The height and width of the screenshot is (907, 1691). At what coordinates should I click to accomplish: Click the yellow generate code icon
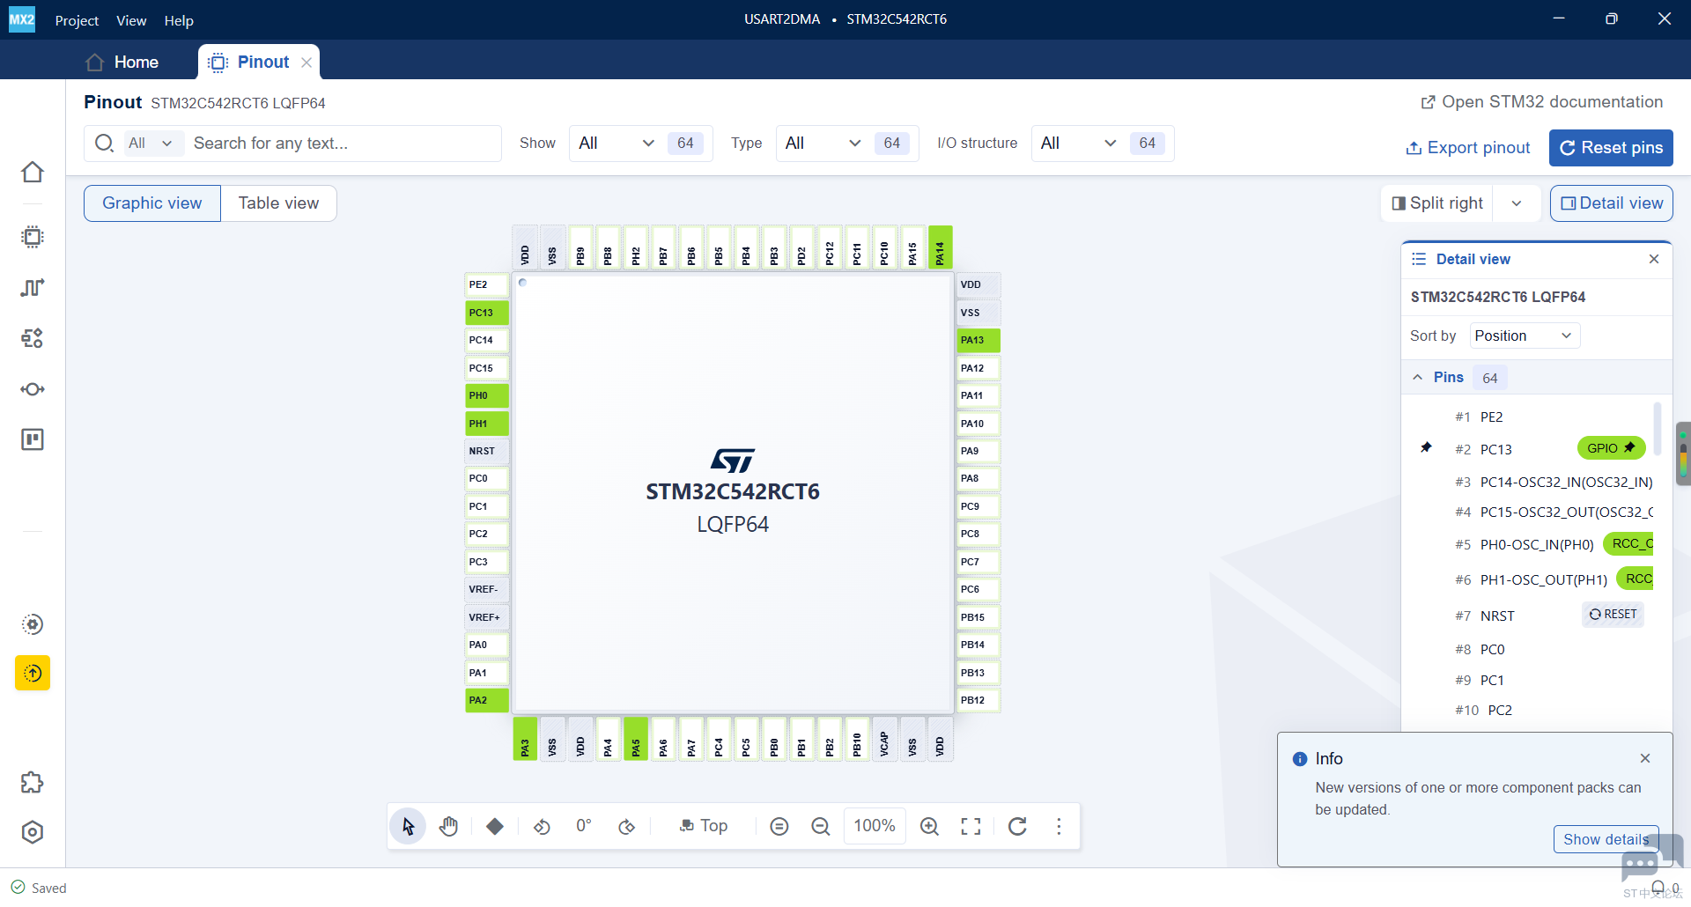pos(33,674)
